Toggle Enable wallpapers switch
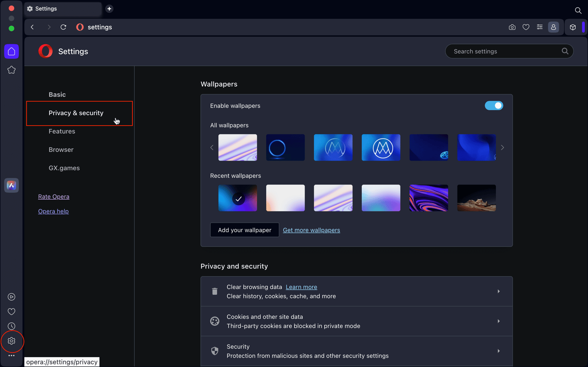Screen dimensions: 588x367 (x=494, y=106)
